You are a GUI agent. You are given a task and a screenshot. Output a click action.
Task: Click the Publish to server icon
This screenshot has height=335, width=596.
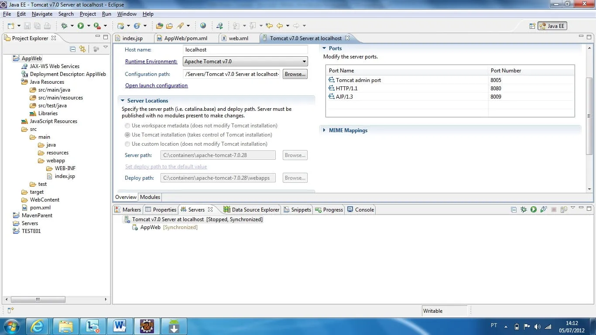coord(563,209)
